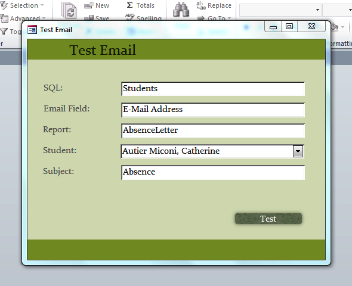The height and width of the screenshot is (286, 352).
Task: Click into the SQL field containing Students
Action: [x=213, y=89]
